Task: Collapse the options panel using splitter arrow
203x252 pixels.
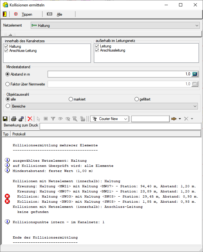Action: (10, 34)
